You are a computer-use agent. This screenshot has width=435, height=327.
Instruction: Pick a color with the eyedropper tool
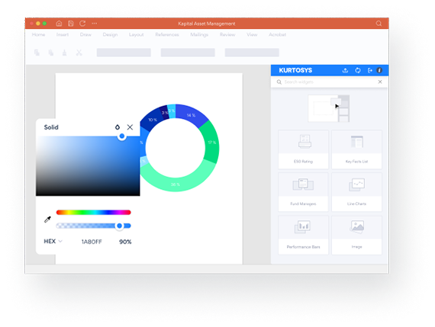(x=48, y=220)
